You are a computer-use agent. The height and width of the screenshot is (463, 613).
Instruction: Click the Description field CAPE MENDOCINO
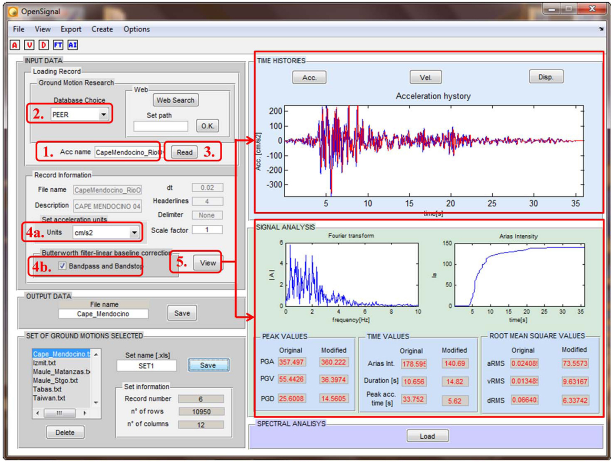(x=107, y=206)
